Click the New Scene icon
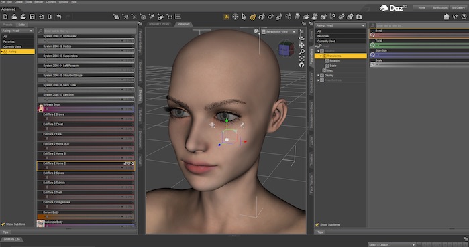The width and height of the screenshot is (469, 247). (5, 17)
